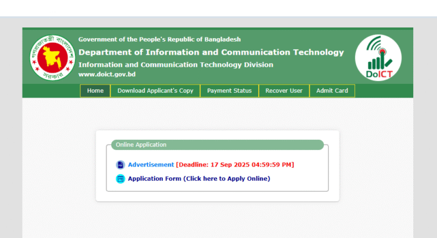Click the www.doict.gov.bd address in the header
437x238 pixels.
coord(107,74)
